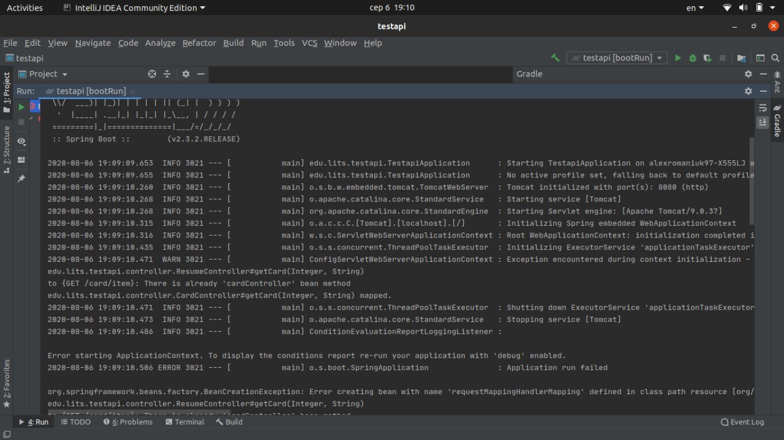Viewport: 784px width, 440px height.
Task: Switch to the Terminal bottom tab
Action: pyautogui.click(x=184, y=422)
